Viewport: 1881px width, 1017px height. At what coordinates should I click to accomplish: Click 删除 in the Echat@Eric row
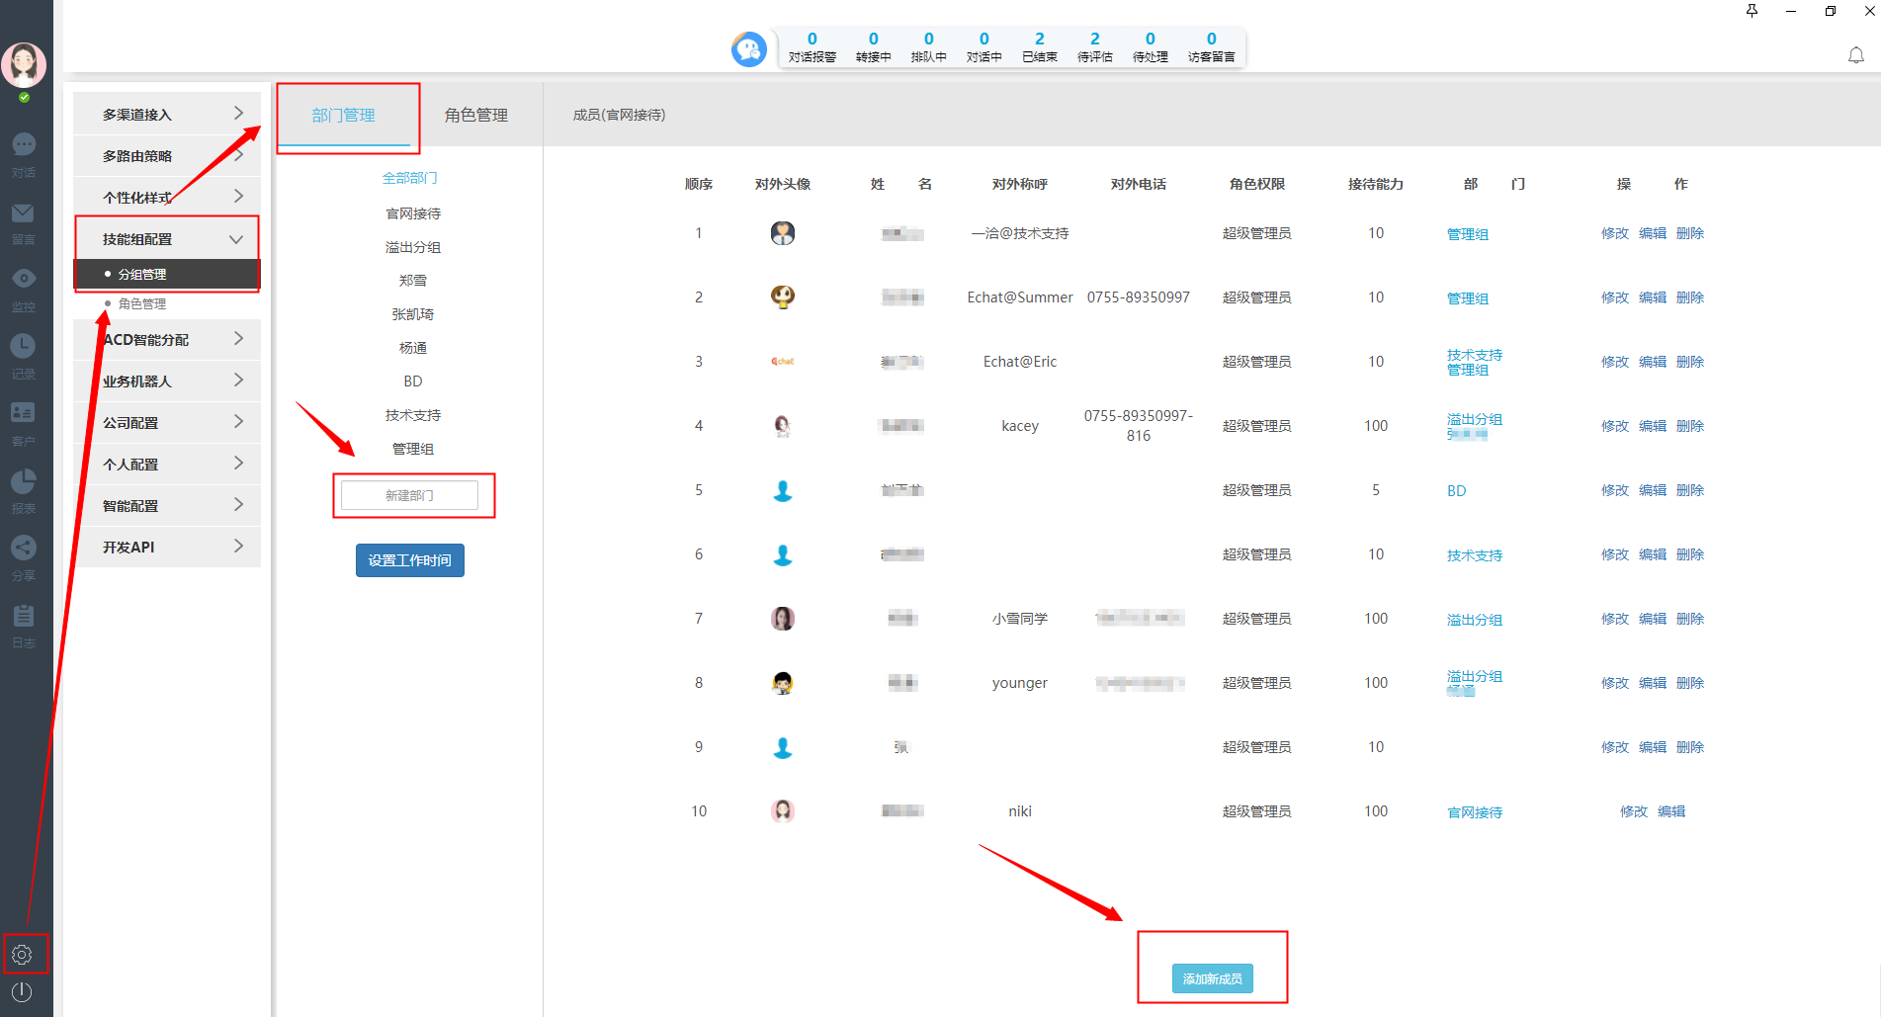[1690, 362]
